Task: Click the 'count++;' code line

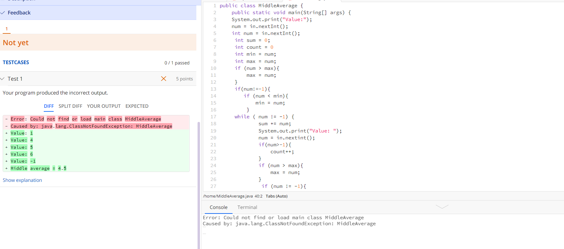Action: tap(282, 152)
